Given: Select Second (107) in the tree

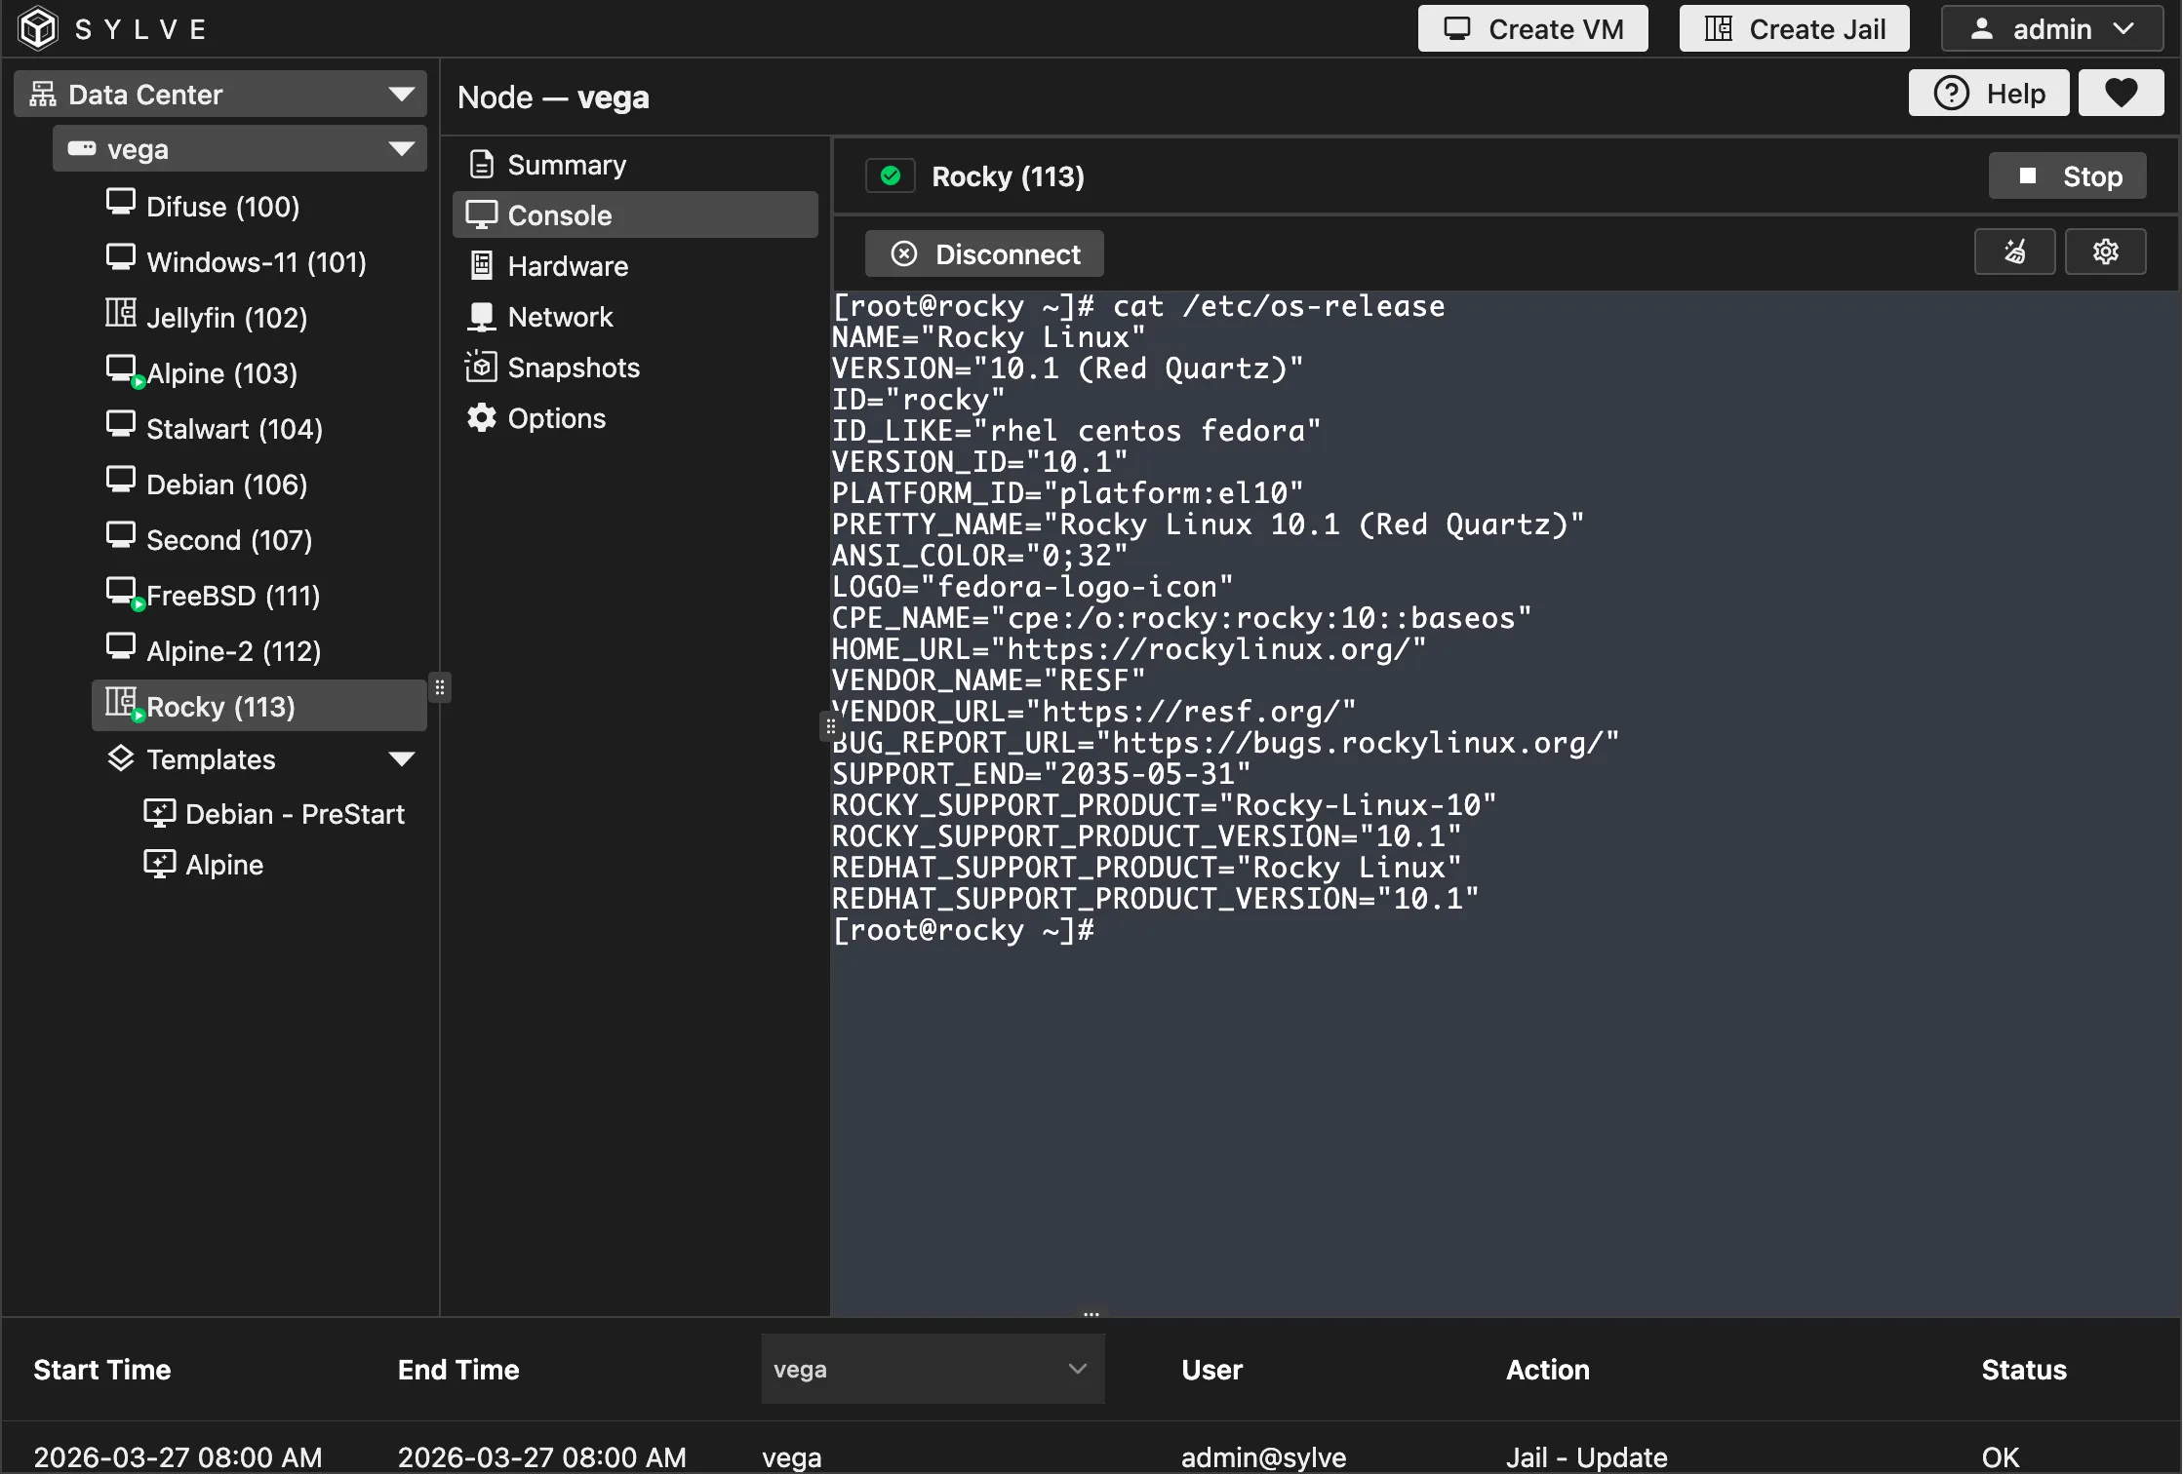Looking at the screenshot, I should point(259,539).
